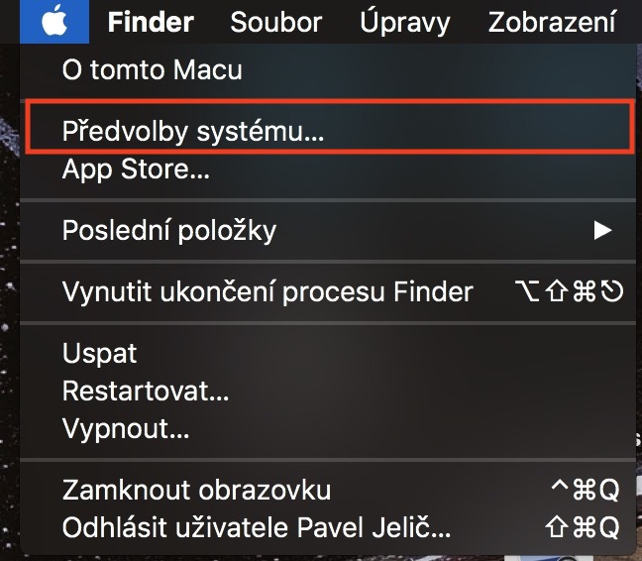
Task: Select O tomto Macu
Action: point(152,70)
